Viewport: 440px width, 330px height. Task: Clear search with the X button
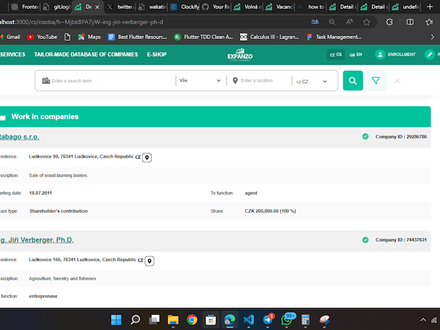(397, 81)
